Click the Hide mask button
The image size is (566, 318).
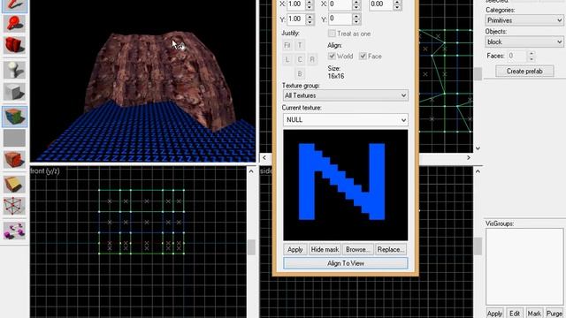point(325,249)
